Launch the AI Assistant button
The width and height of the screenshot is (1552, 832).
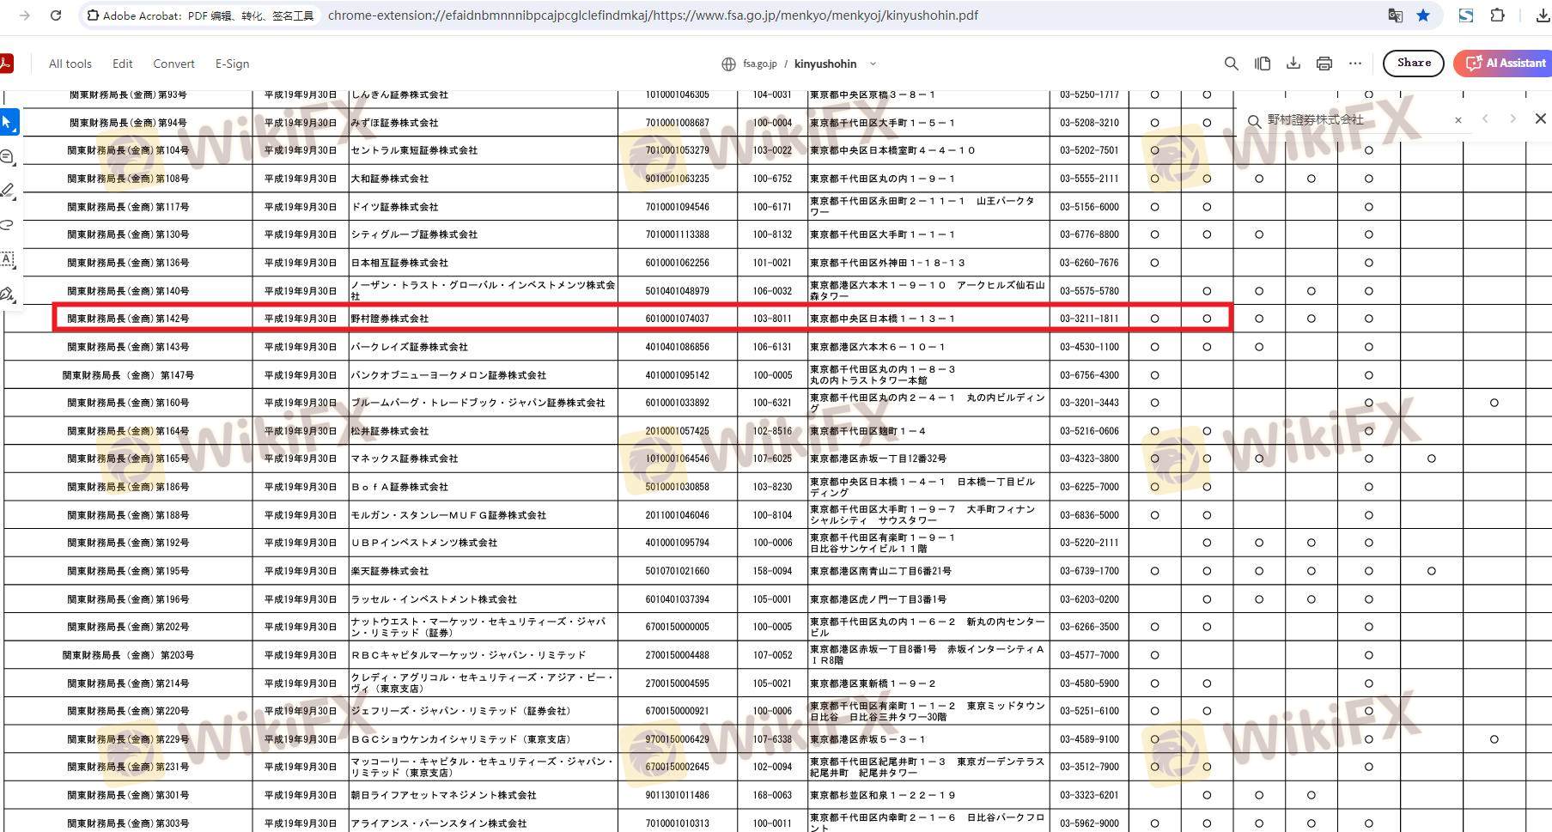point(1506,63)
